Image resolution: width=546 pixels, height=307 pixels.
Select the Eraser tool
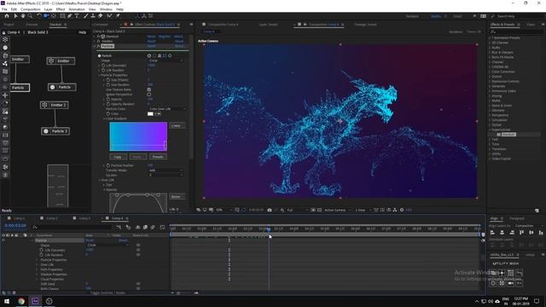point(101,16)
